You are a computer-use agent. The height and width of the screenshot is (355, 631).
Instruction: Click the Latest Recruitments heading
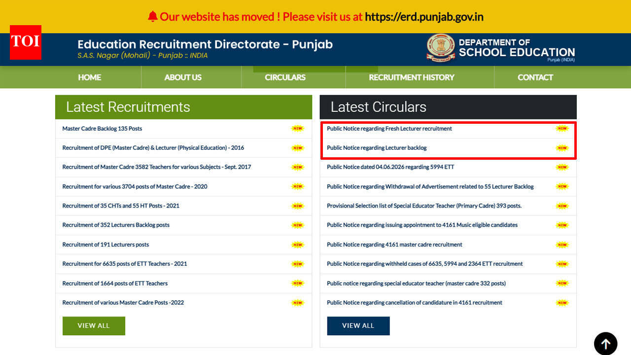[128, 107]
